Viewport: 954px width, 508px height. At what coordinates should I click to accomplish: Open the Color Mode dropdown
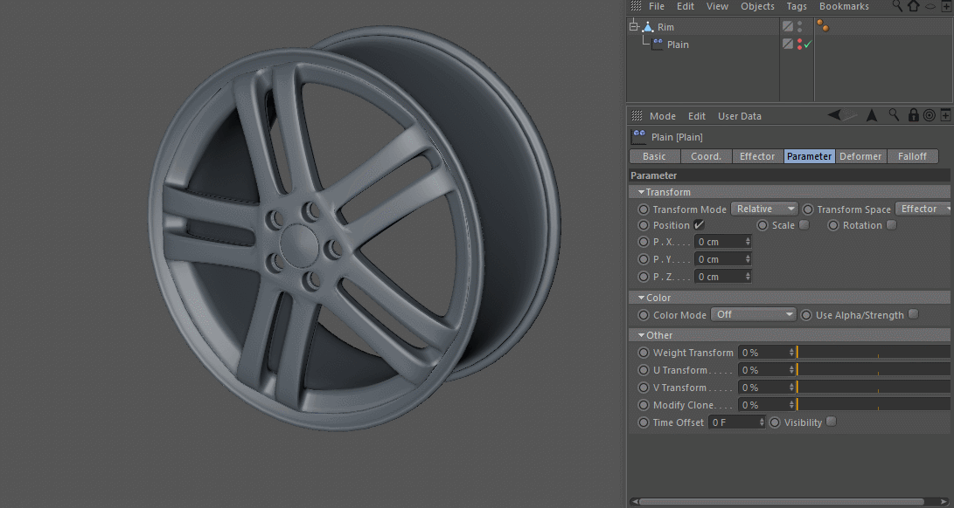click(x=753, y=314)
